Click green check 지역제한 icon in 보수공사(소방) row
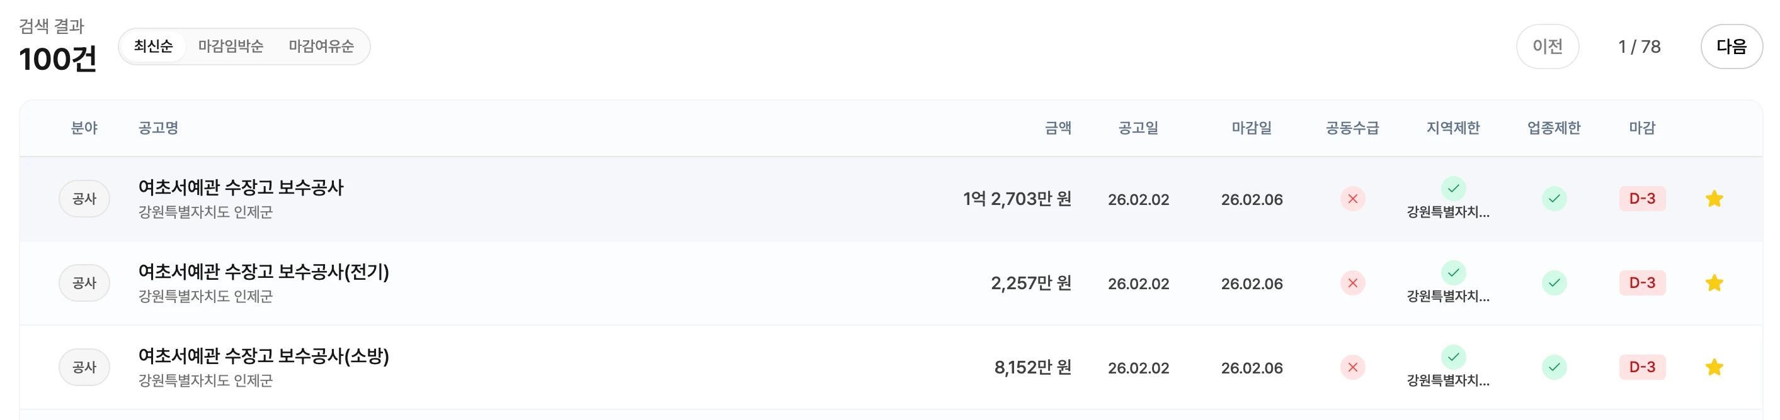Screen dimensions: 1780x420 (x=1453, y=356)
